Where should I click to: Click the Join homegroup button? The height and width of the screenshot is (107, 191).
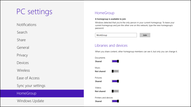point(145,35)
